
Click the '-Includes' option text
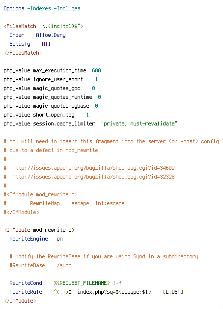pyautogui.click(x=67, y=9)
